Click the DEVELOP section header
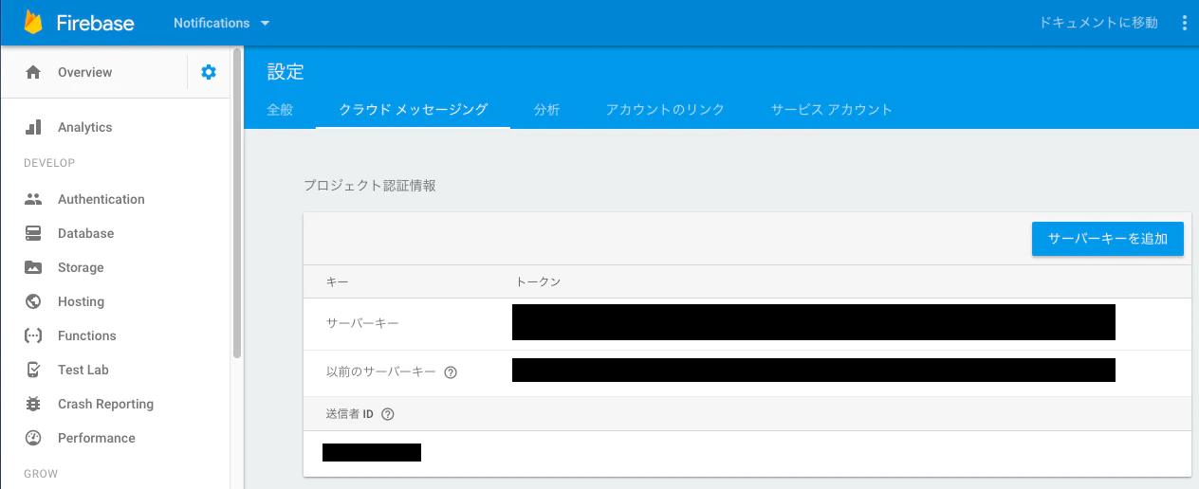 (x=49, y=163)
